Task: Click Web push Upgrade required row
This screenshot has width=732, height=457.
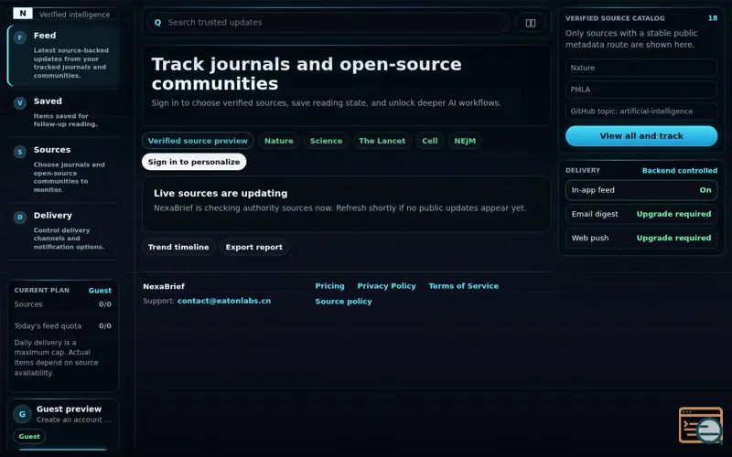Action: click(x=641, y=238)
